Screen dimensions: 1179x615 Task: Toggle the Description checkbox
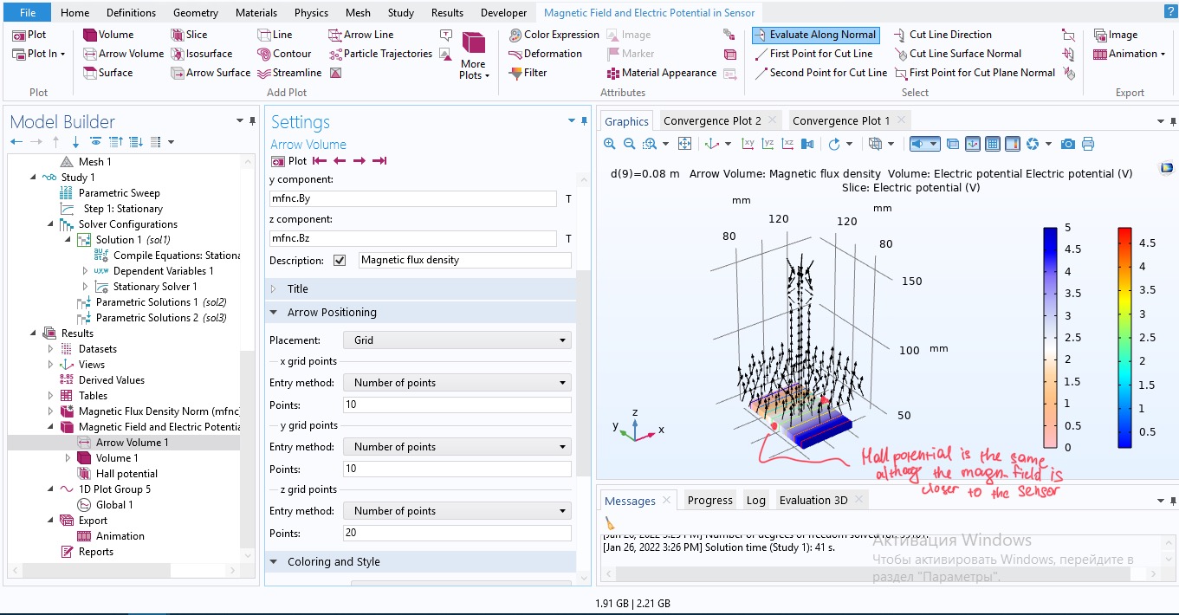pos(340,261)
